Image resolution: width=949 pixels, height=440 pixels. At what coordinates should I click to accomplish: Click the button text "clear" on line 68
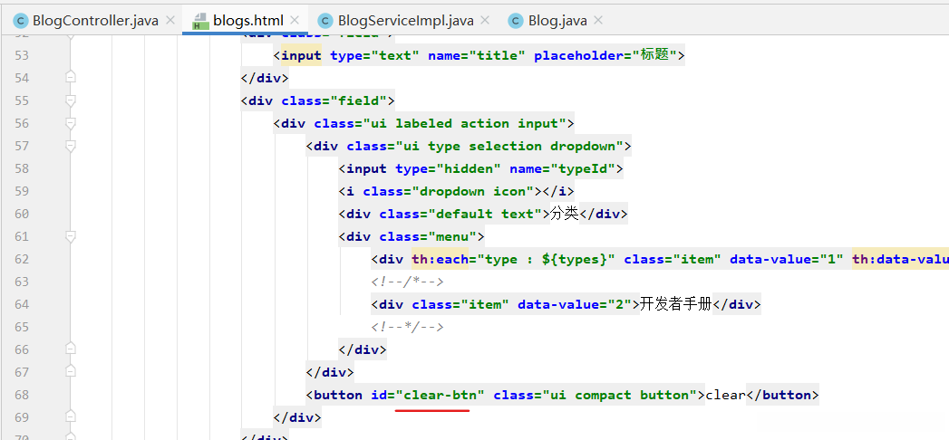coord(725,396)
